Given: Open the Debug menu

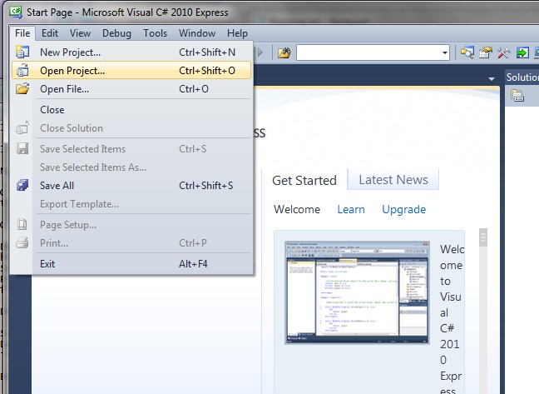Looking at the screenshot, I should point(116,33).
